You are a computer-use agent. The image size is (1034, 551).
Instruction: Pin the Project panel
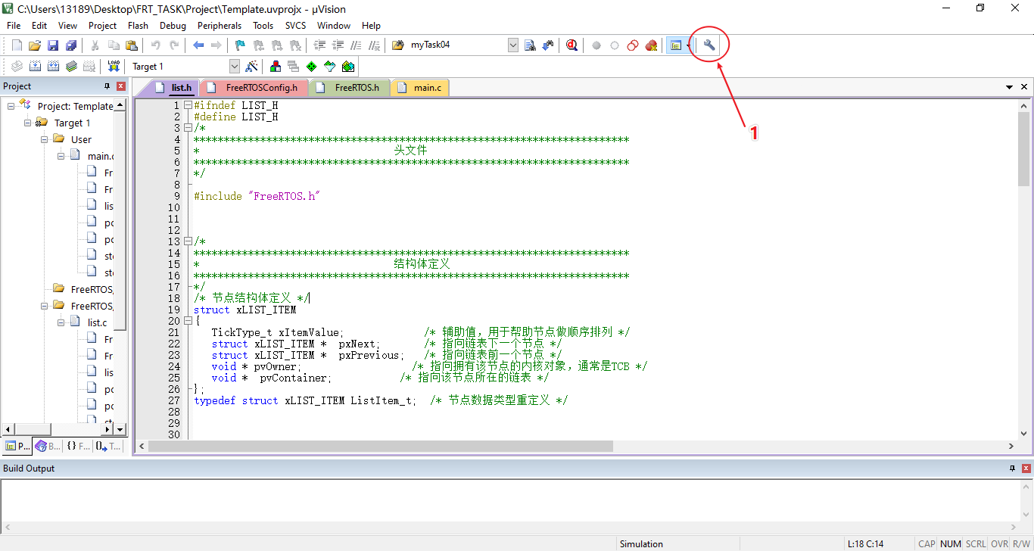pyautogui.click(x=107, y=86)
